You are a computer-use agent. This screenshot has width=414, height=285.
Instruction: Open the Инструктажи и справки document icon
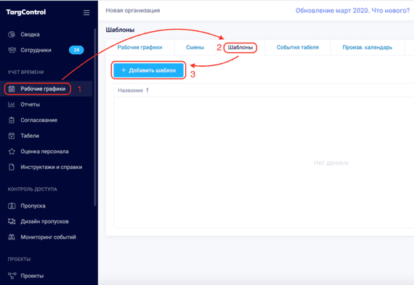(12, 167)
